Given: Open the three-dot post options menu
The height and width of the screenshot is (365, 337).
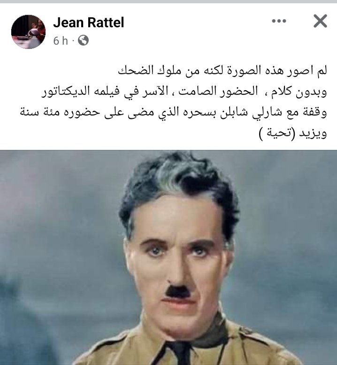Looking at the screenshot, I should [x=279, y=21].
